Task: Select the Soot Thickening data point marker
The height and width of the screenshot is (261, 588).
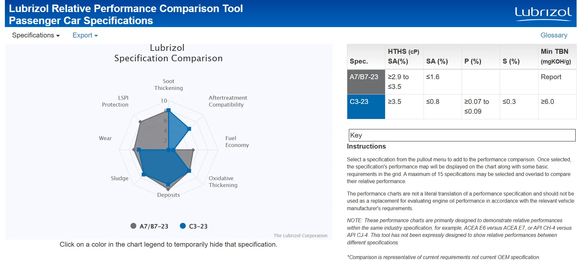Action: 168,110
